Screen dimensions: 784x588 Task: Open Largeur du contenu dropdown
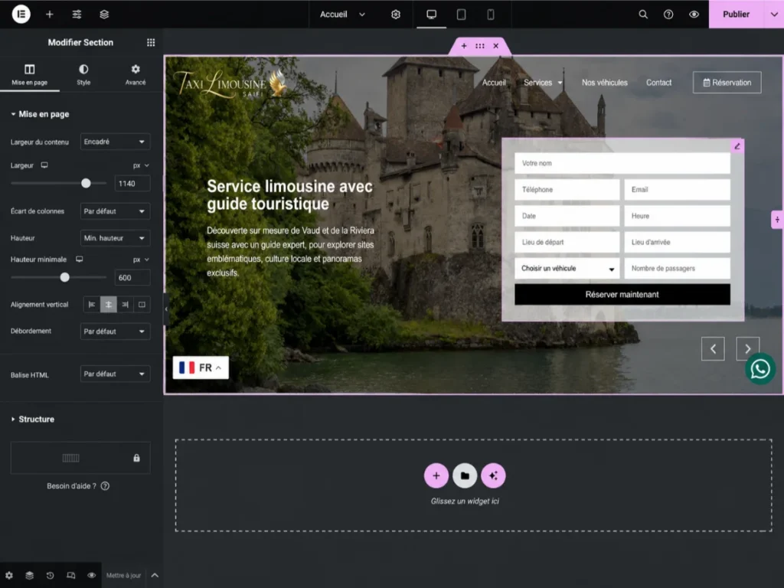point(115,142)
